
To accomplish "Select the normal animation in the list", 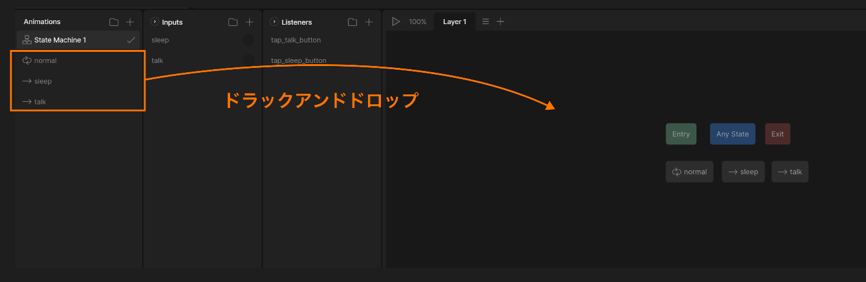I will pyautogui.click(x=79, y=60).
